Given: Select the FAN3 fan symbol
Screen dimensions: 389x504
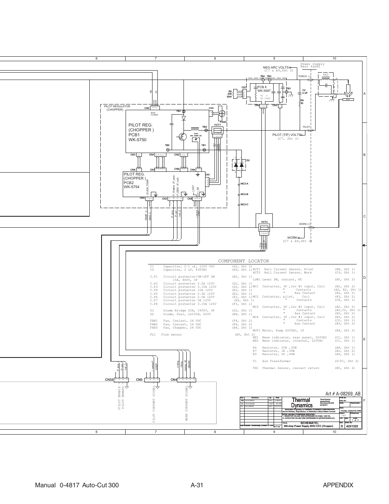Looking at the screenshot, I should tap(222, 114).
